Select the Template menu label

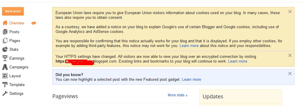(x=17, y=85)
